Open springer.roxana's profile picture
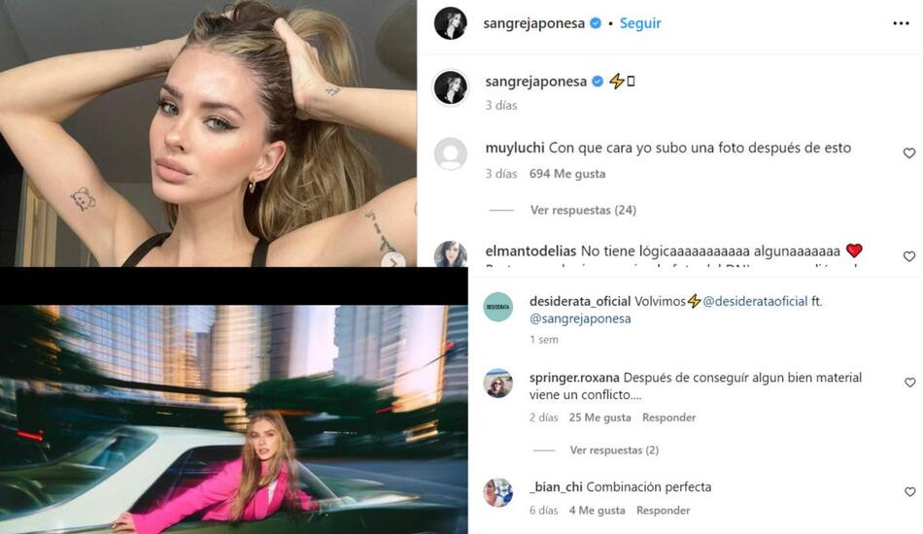The image size is (923, 534). [498, 384]
